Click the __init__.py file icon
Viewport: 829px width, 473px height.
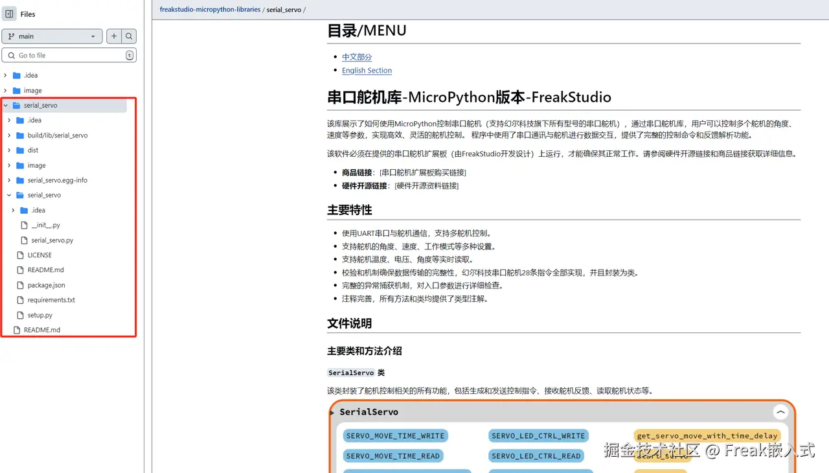point(25,225)
